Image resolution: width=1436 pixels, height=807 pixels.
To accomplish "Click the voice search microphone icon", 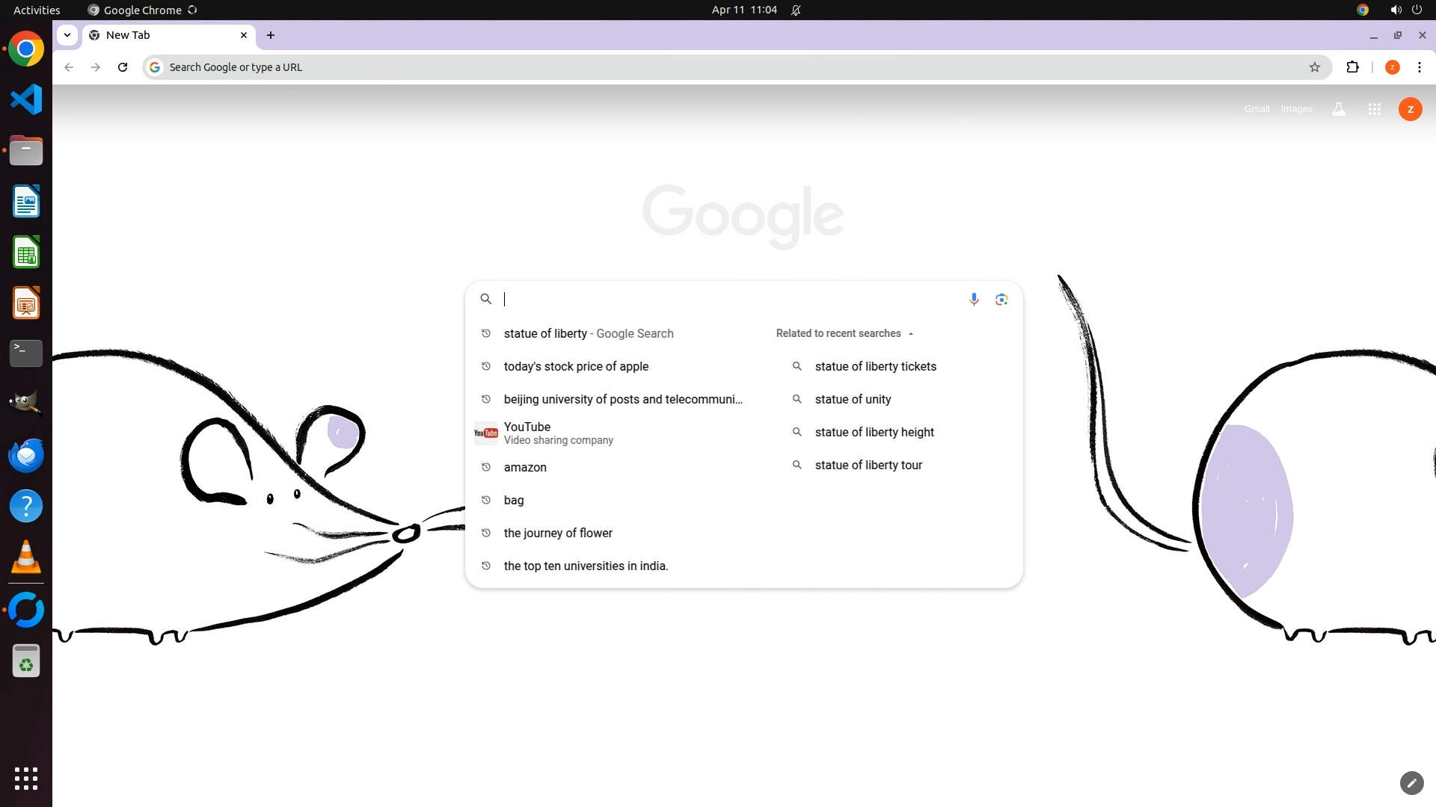I will 974,299.
